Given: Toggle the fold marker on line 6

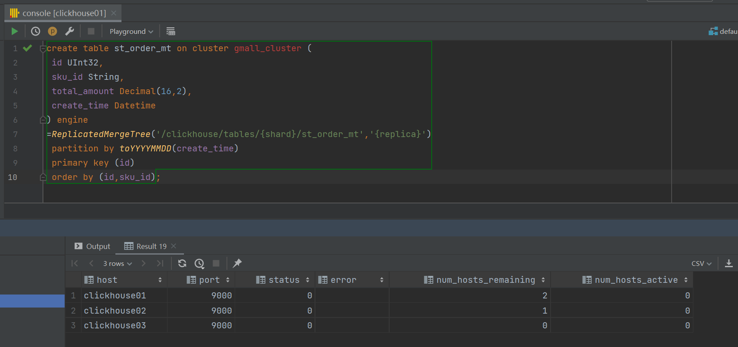Looking at the screenshot, I should pyautogui.click(x=43, y=120).
